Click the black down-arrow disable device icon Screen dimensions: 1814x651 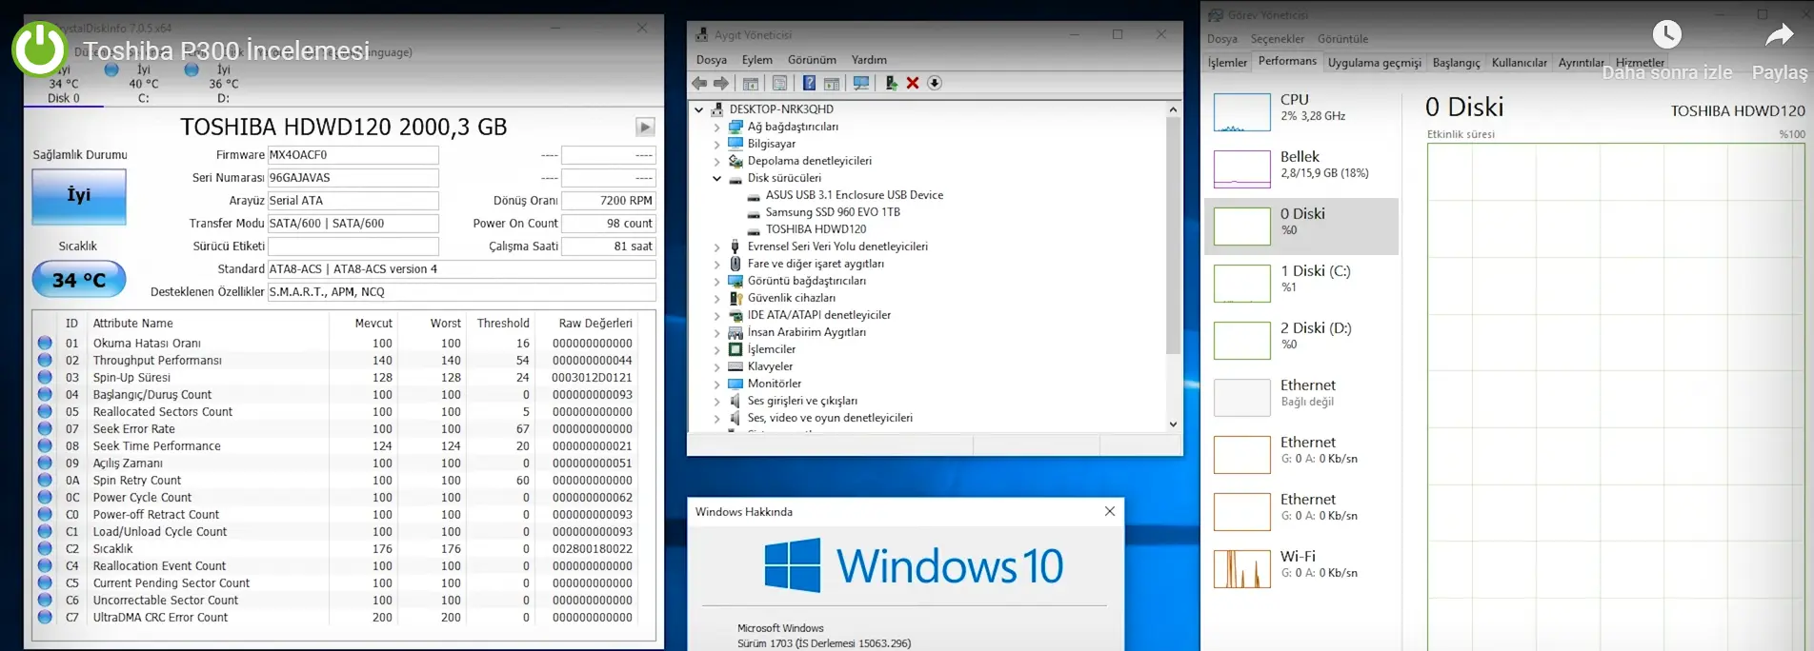(x=935, y=83)
